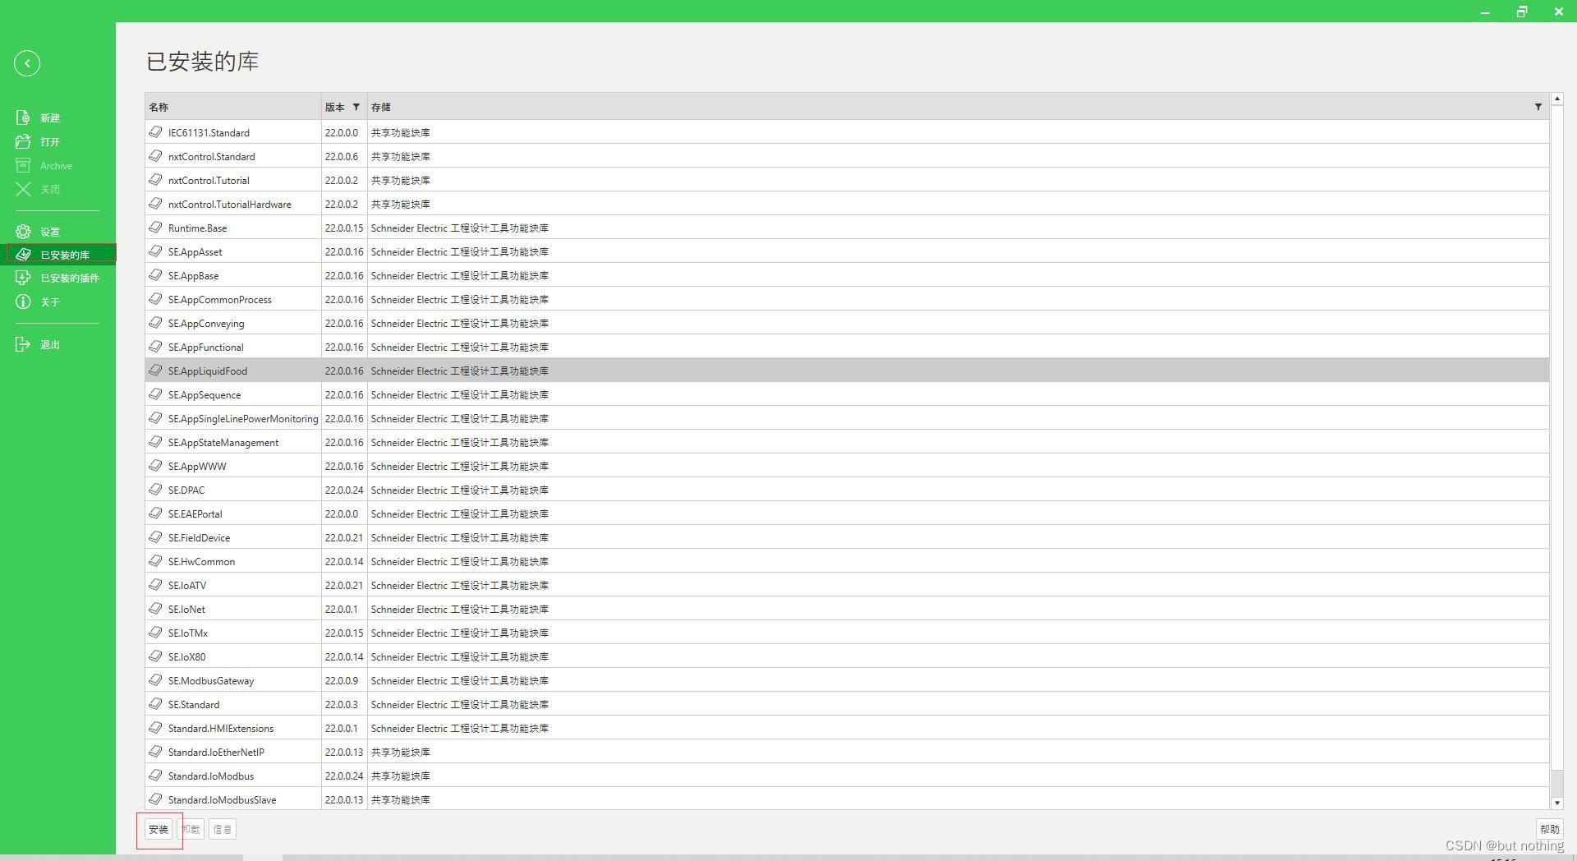Viewport: 1577px width, 861px height.
Task: Click library icon beside Standard.IoModbusSlave
Action: coord(155,799)
